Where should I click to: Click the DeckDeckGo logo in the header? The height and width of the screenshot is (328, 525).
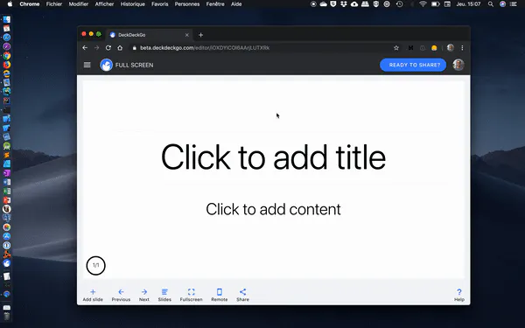coord(106,65)
